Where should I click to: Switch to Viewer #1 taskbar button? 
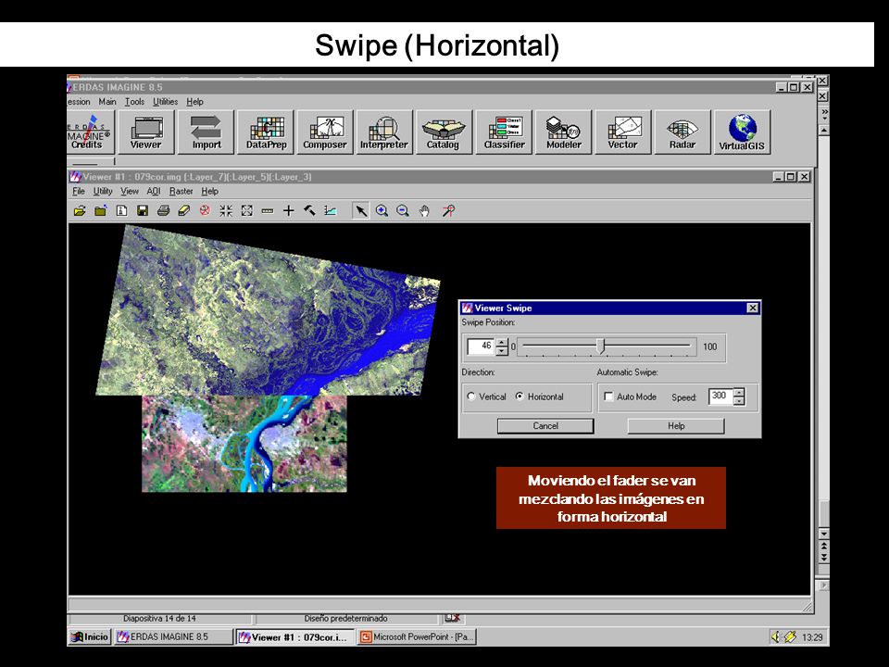pos(294,637)
